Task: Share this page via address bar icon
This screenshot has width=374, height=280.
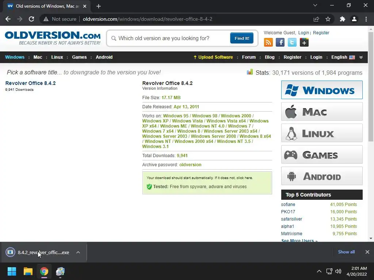Action: (316, 19)
